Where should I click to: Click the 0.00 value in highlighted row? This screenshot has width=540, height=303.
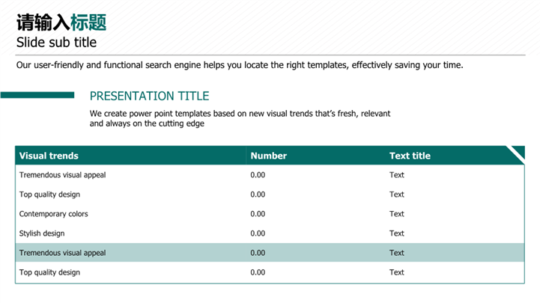pyautogui.click(x=258, y=253)
